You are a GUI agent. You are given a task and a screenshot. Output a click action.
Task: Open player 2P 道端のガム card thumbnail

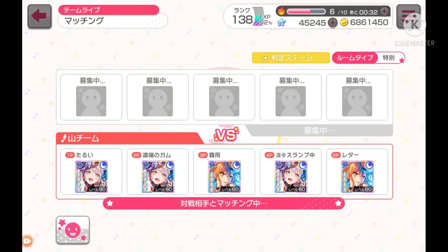(158, 177)
